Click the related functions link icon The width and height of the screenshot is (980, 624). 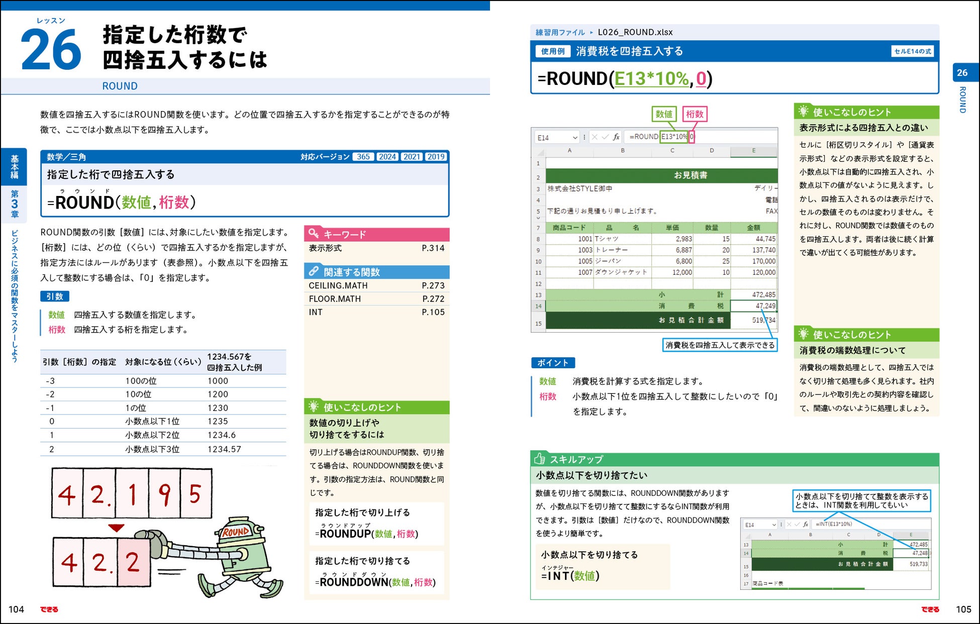(x=314, y=271)
